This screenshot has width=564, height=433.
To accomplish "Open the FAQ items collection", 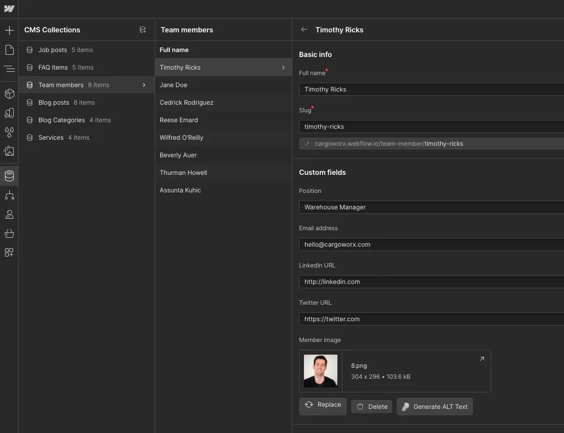I will pos(87,67).
